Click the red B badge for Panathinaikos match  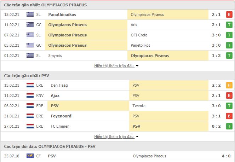[x=229, y=15]
